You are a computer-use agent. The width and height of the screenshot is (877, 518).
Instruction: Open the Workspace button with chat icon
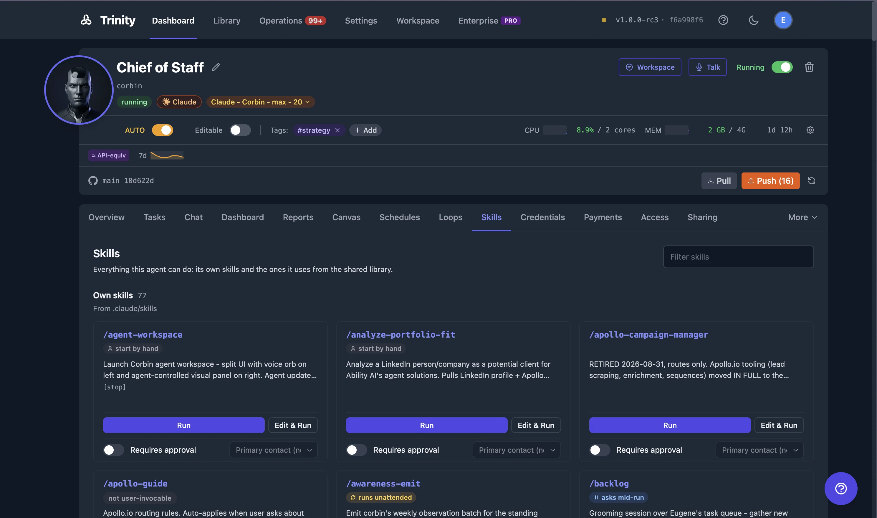click(650, 67)
